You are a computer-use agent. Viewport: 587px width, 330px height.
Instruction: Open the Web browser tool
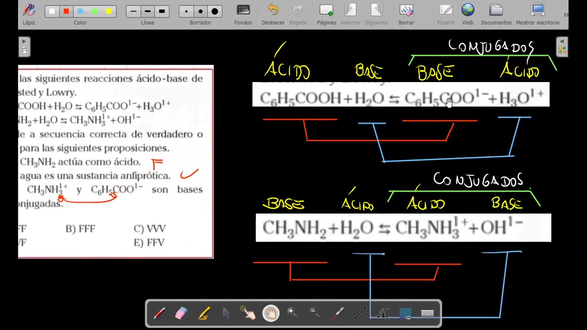[468, 14]
